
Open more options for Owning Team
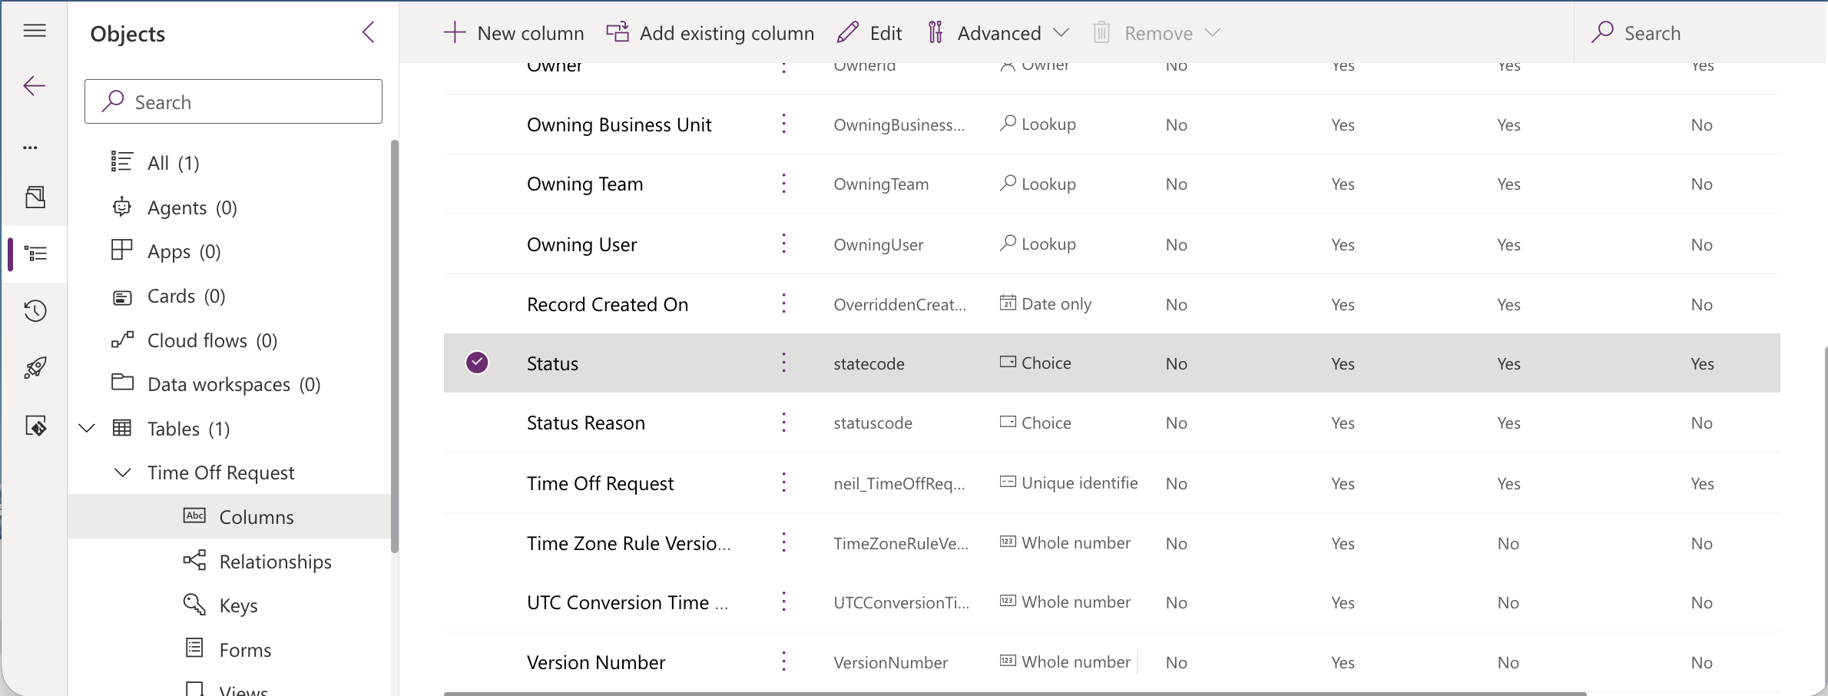pyautogui.click(x=783, y=184)
